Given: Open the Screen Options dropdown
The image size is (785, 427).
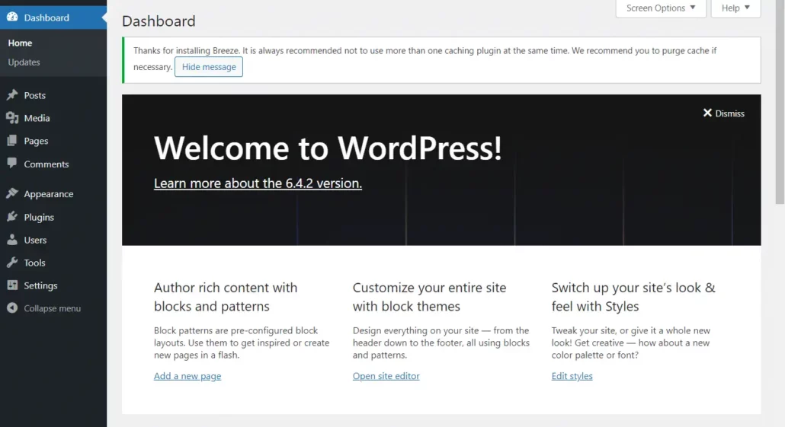Looking at the screenshot, I should tap(661, 8).
